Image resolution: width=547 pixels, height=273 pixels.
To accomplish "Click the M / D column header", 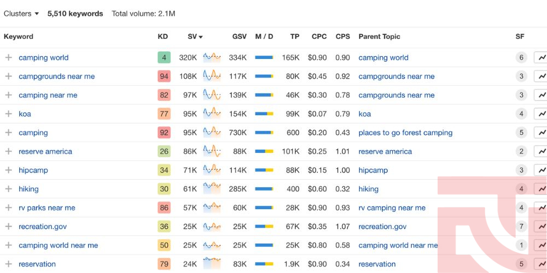I will (x=264, y=37).
